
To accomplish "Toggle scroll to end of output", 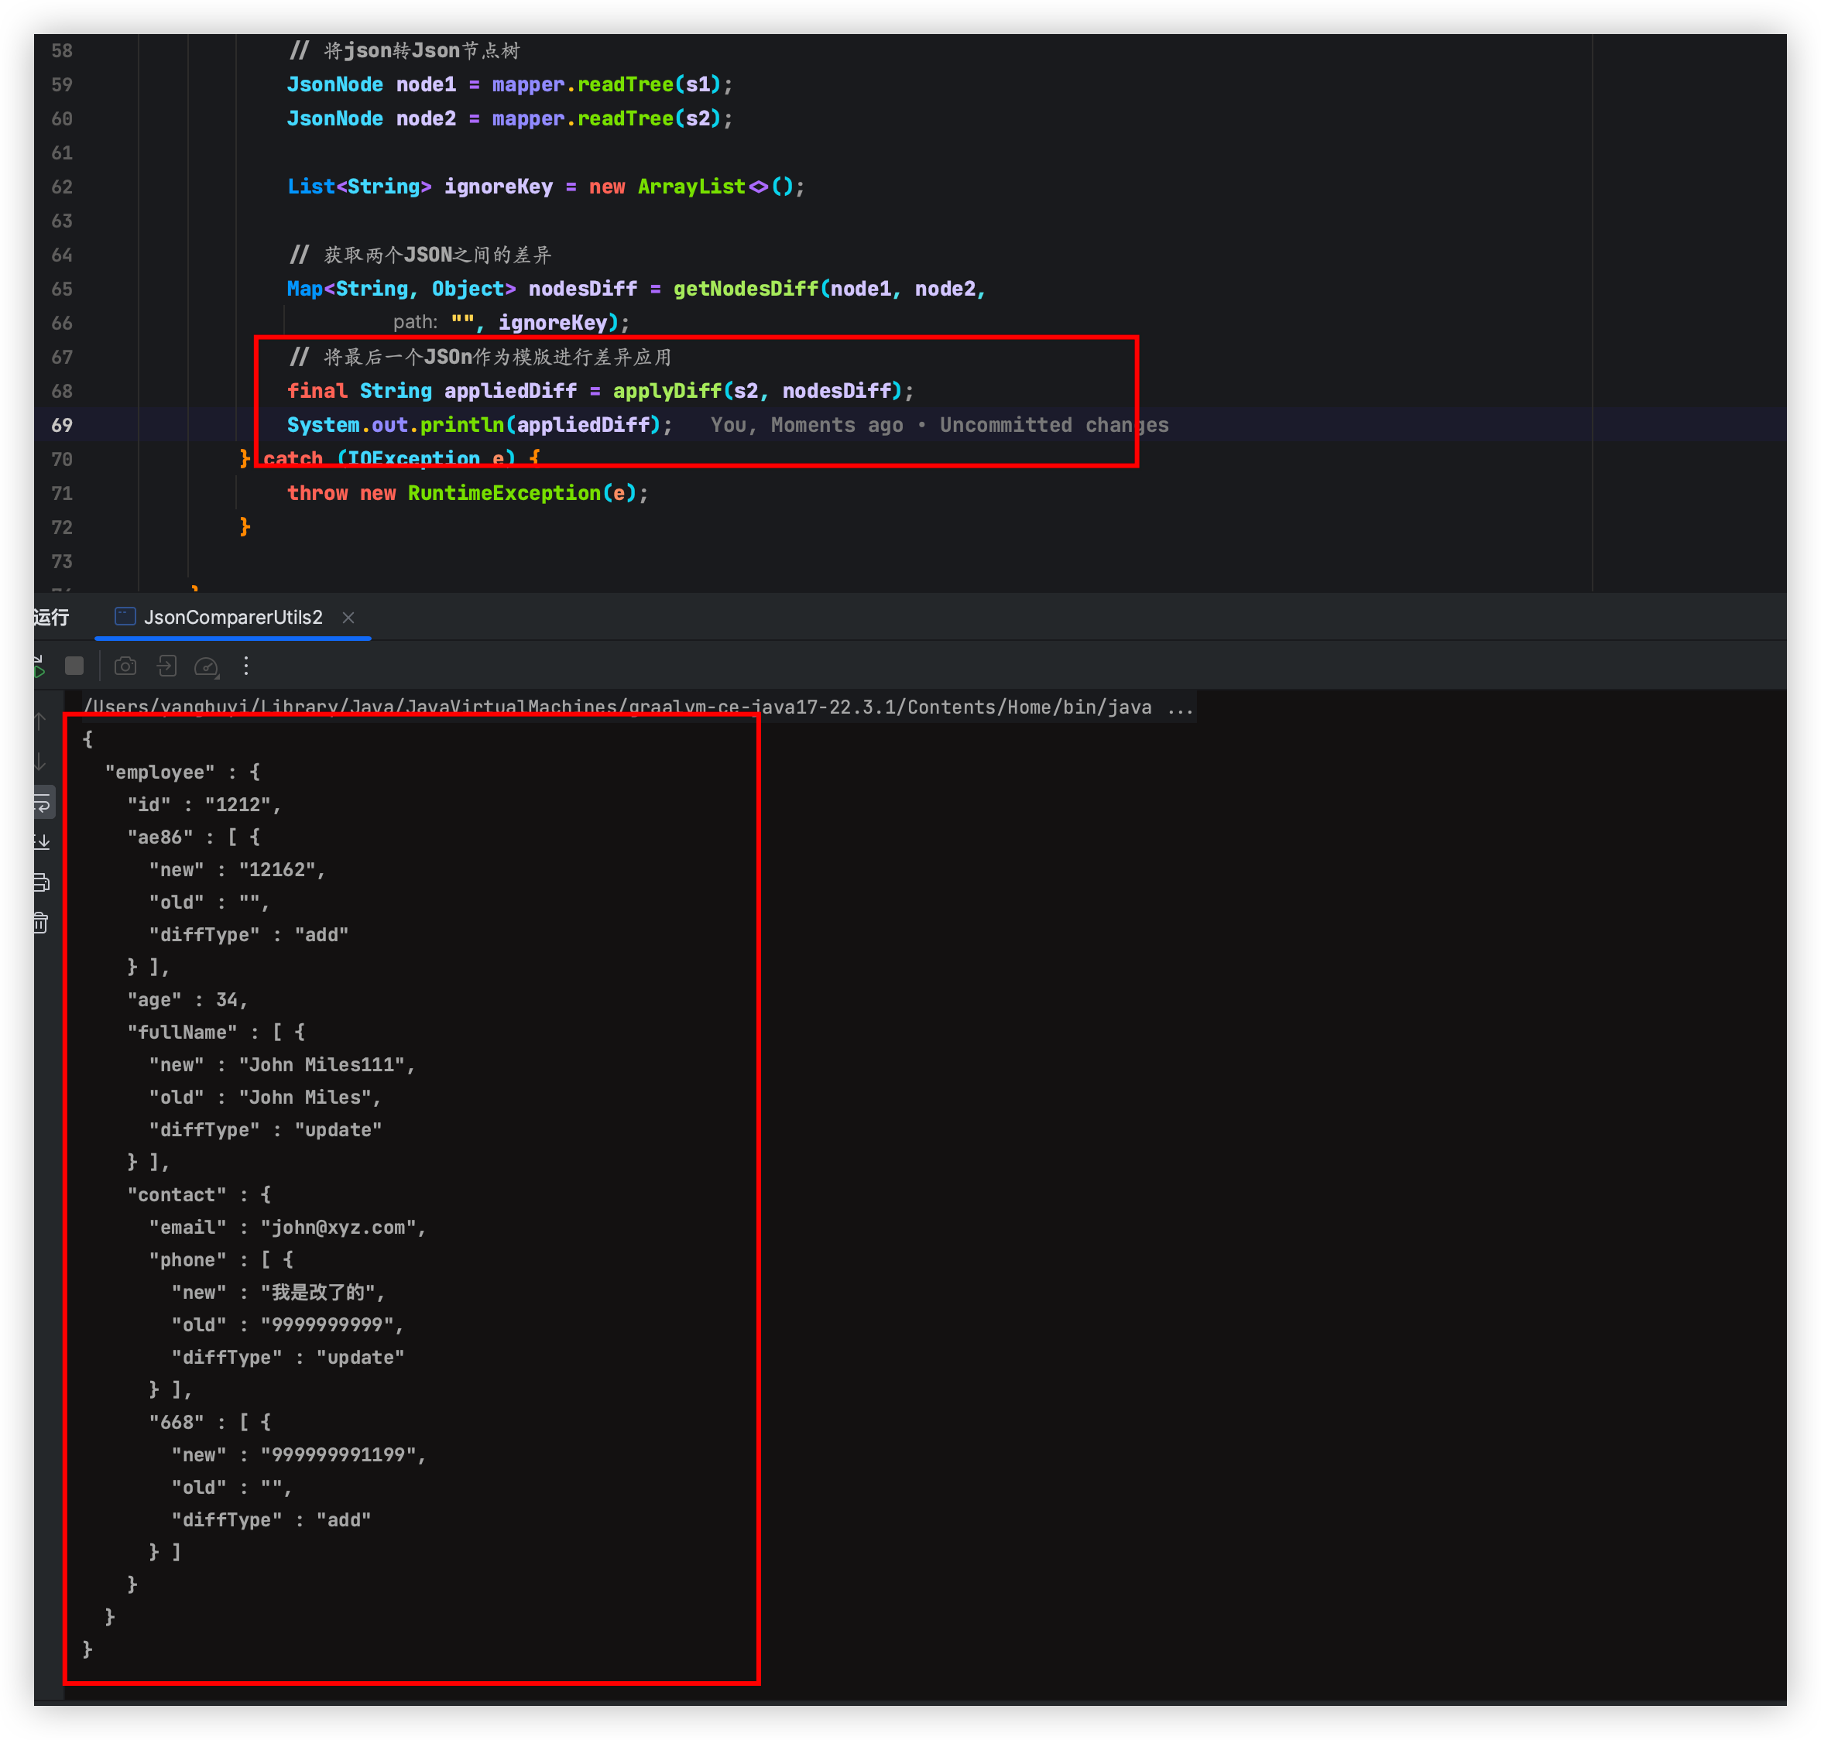I will [43, 842].
